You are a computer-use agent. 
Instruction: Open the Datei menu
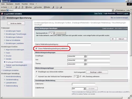pos(3,4)
